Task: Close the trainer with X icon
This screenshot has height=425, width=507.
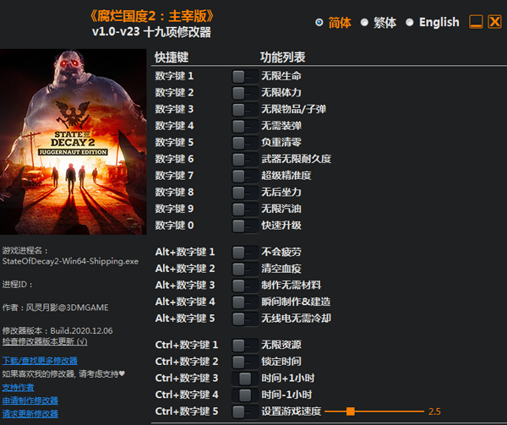Action: tap(494, 22)
